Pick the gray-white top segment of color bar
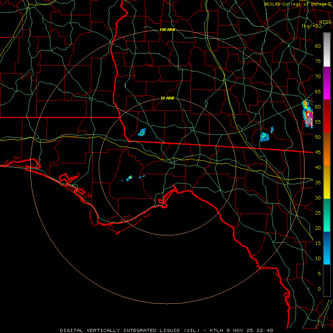This screenshot has width=333, height=333. tap(327, 50)
